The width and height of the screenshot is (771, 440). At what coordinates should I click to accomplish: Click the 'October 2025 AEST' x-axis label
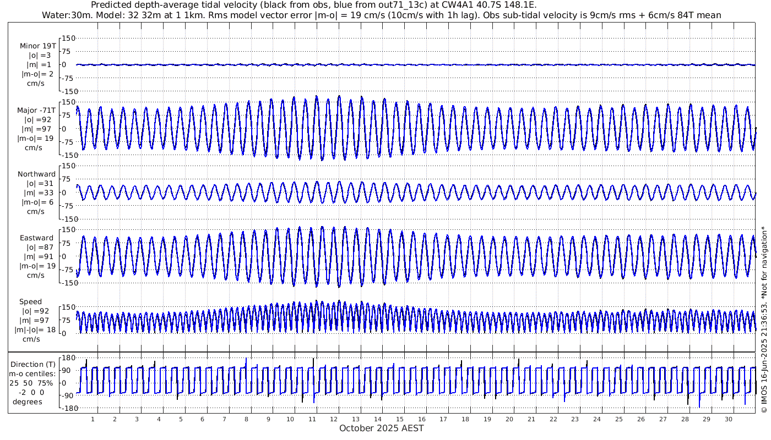(x=381, y=428)
